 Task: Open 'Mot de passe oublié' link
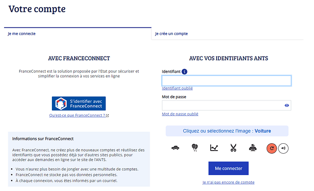[x=180, y=114]
